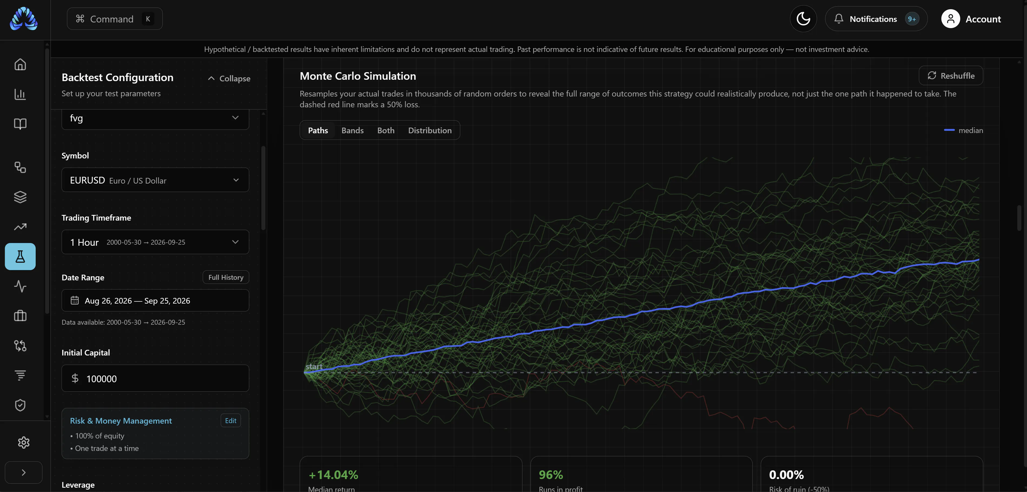Switch to the Bands tab
Viewport: 1027px width, 492px height.
click(x=352, y=130)
